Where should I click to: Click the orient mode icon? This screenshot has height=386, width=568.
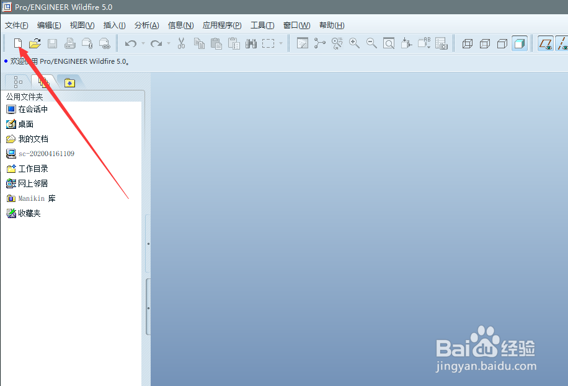337,43
